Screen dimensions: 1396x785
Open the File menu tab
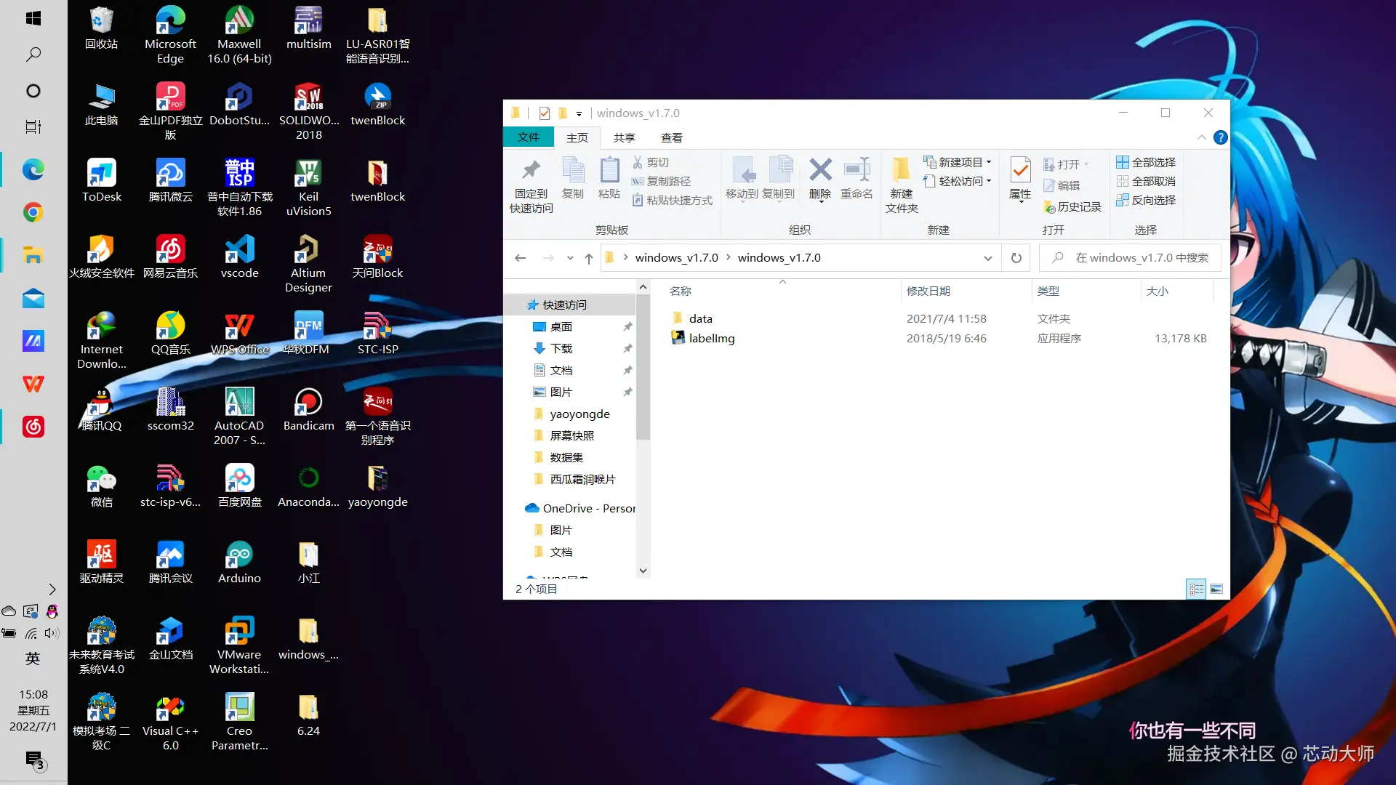(528, 137)
